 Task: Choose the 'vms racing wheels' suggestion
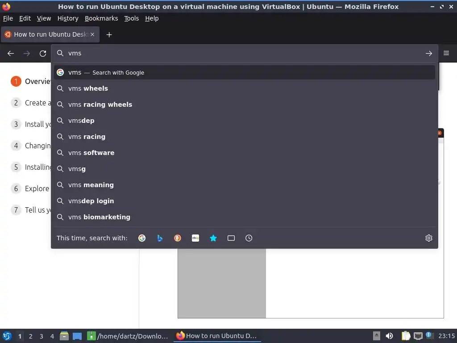click(x=245, y=105)
